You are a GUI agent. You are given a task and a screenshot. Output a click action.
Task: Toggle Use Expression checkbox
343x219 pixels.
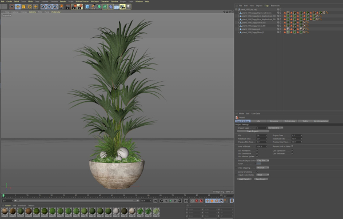tap(292, 150)
